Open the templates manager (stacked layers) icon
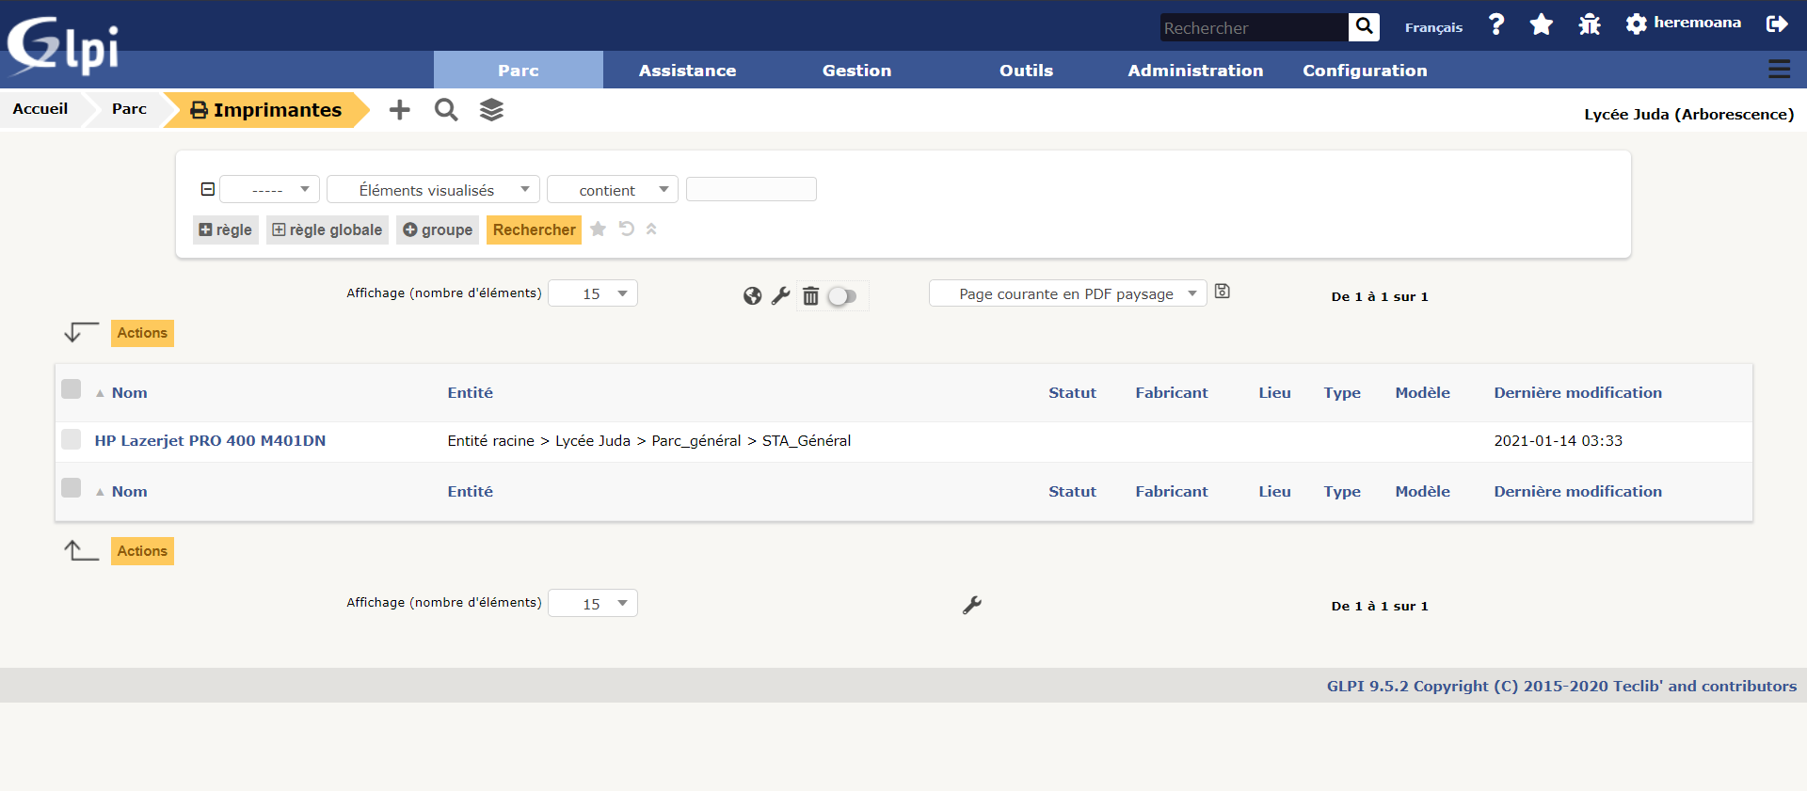 click(x=491, y=110)
